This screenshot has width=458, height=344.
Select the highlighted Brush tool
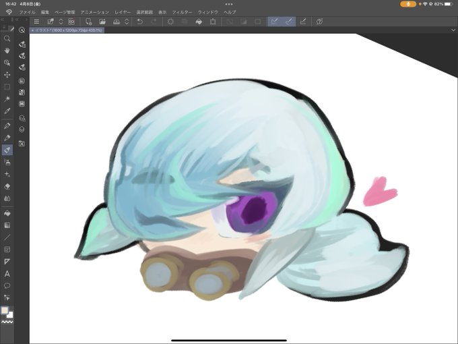point(7,150)
